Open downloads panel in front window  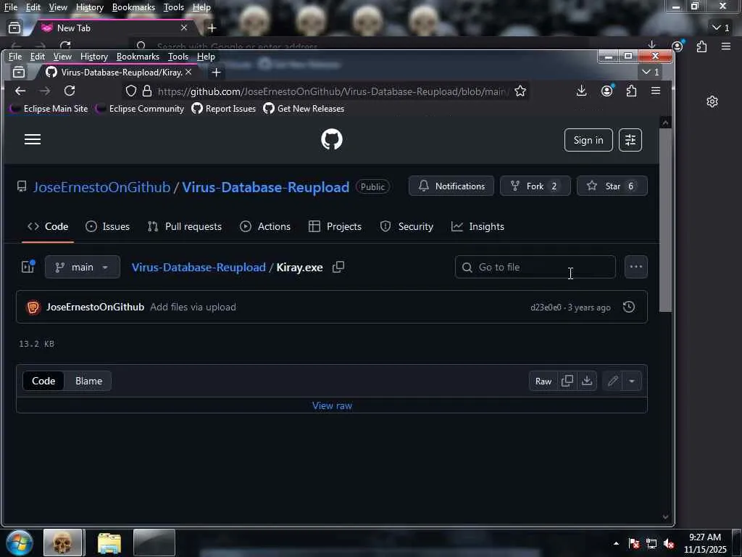[582, 91]
